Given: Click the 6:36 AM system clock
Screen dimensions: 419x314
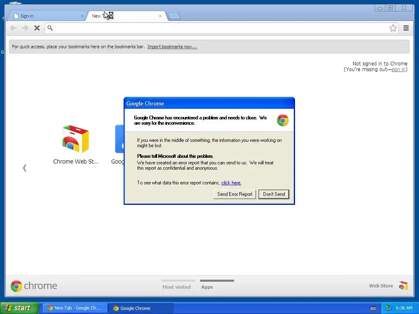Looking at the screenshot, I should (x=404, y=308).
